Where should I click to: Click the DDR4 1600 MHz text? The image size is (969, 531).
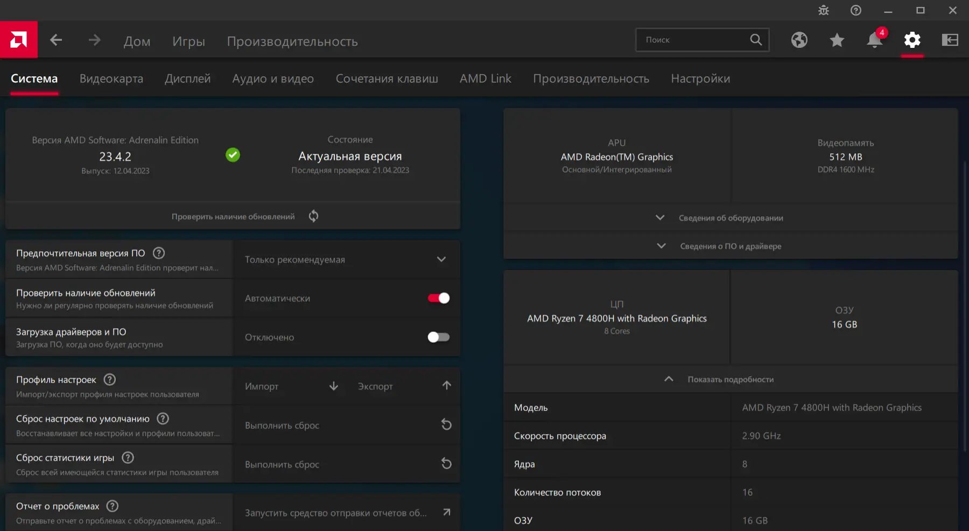tap(846, 169)
